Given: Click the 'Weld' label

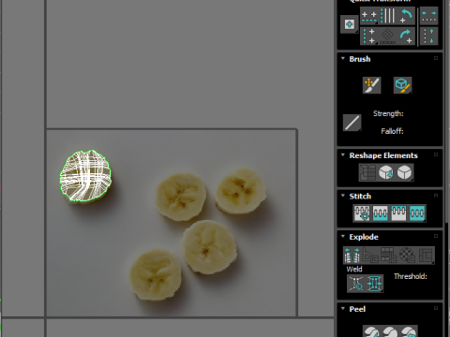Looking at the screenshot, I should [354, 270].
